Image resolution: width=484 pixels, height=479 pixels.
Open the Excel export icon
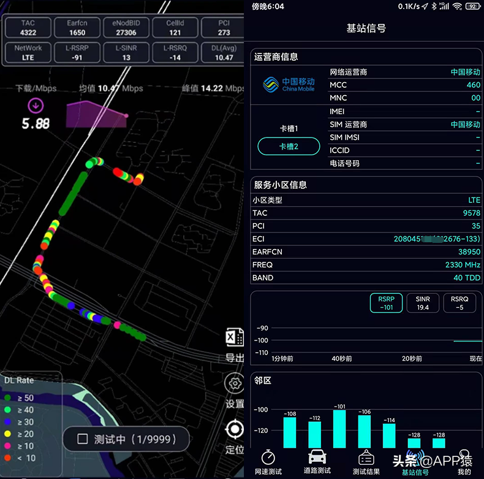(235, 337)
